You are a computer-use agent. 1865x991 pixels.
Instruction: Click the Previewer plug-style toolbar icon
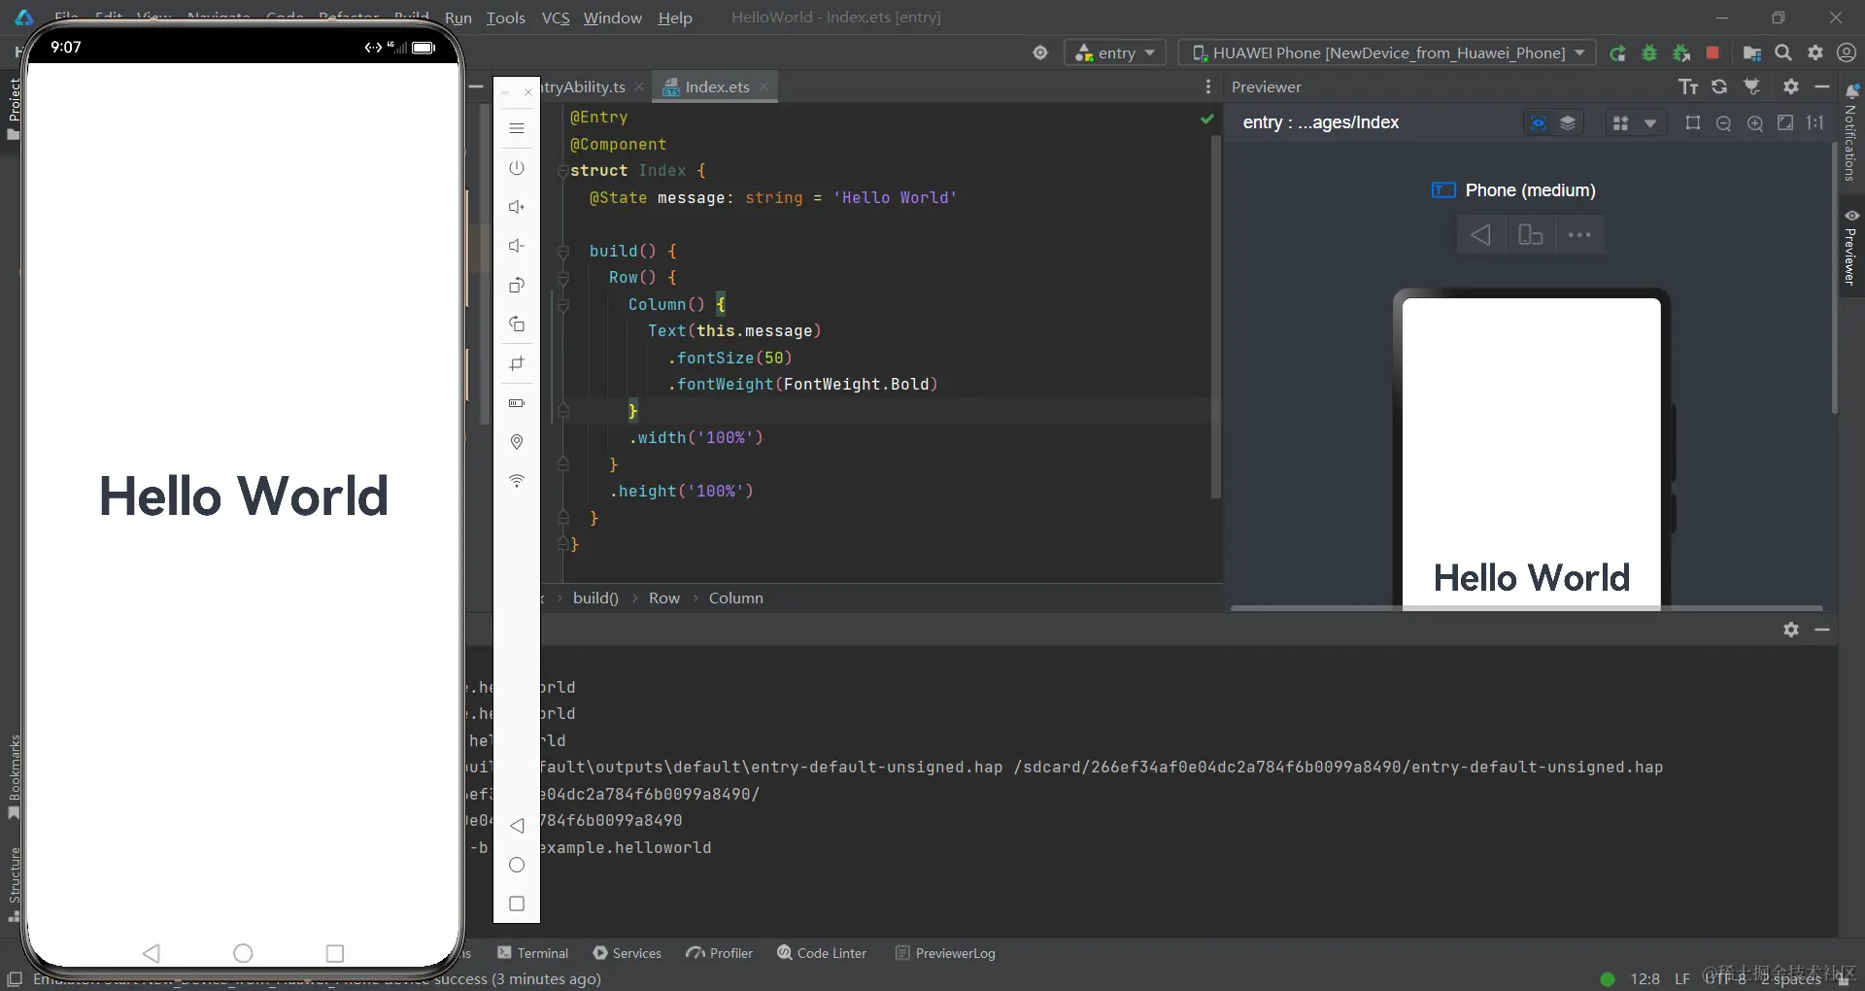coord(1752,86)
